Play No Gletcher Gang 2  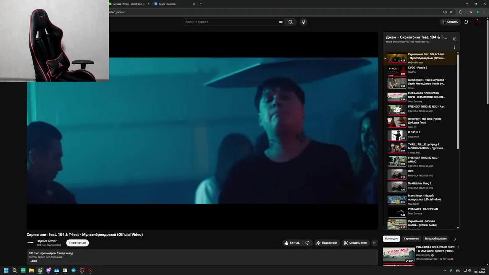420,186
